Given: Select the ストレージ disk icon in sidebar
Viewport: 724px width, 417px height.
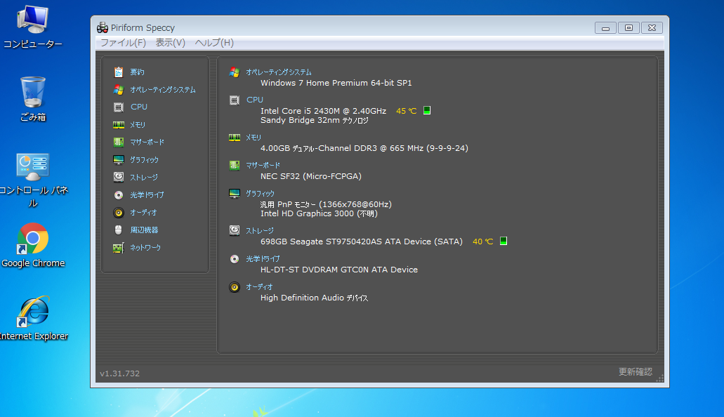Looking at the screenshot, I should pyautogui.click(x=118, y=178).
